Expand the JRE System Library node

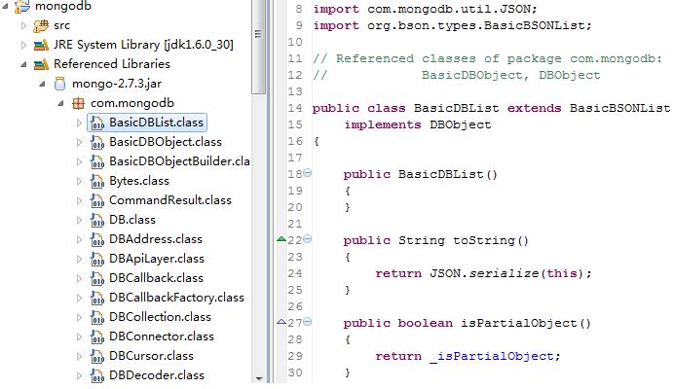(23, 45)
